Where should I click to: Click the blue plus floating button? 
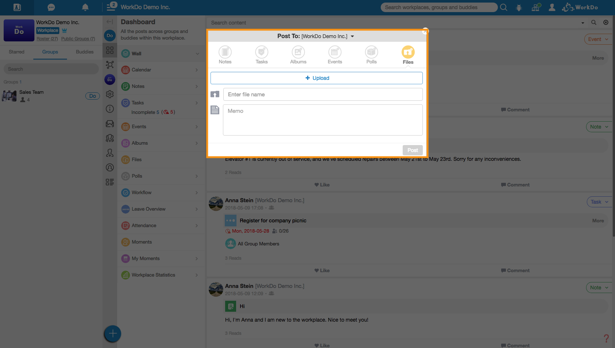[113, 334]
